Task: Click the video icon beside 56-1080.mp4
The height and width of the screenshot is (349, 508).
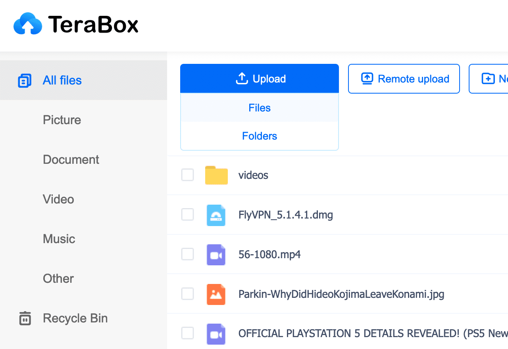Action: tap(216, 254)
